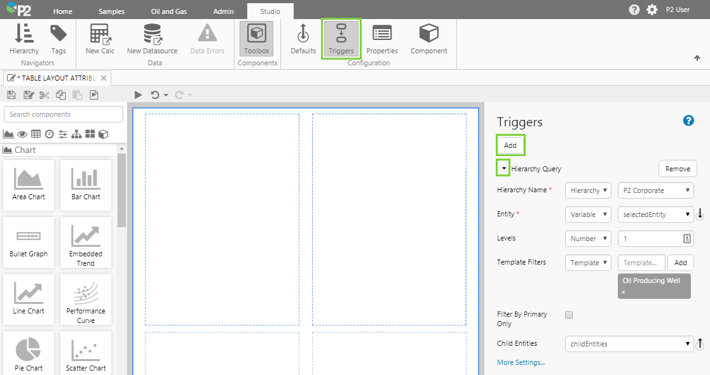Viewport: 710px width, 375px height.
Task: Open the Properties configuration panel
Action: point(381,39)
